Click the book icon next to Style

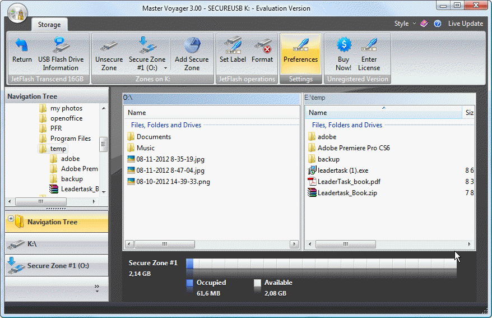[x=424, y=24]
